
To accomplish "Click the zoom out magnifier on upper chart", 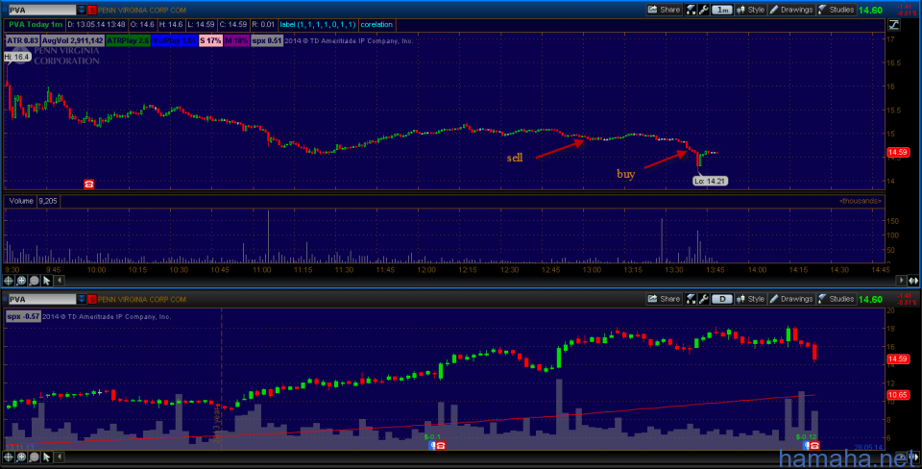I will click(35, 281).
